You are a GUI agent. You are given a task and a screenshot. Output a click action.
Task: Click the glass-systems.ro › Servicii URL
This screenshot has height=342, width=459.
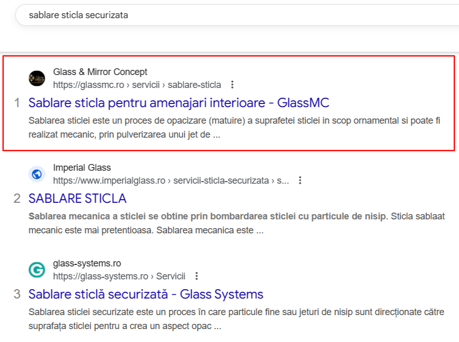coord(119,276)
